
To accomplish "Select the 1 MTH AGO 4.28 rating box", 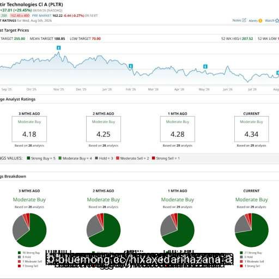I will click(178, 129).
